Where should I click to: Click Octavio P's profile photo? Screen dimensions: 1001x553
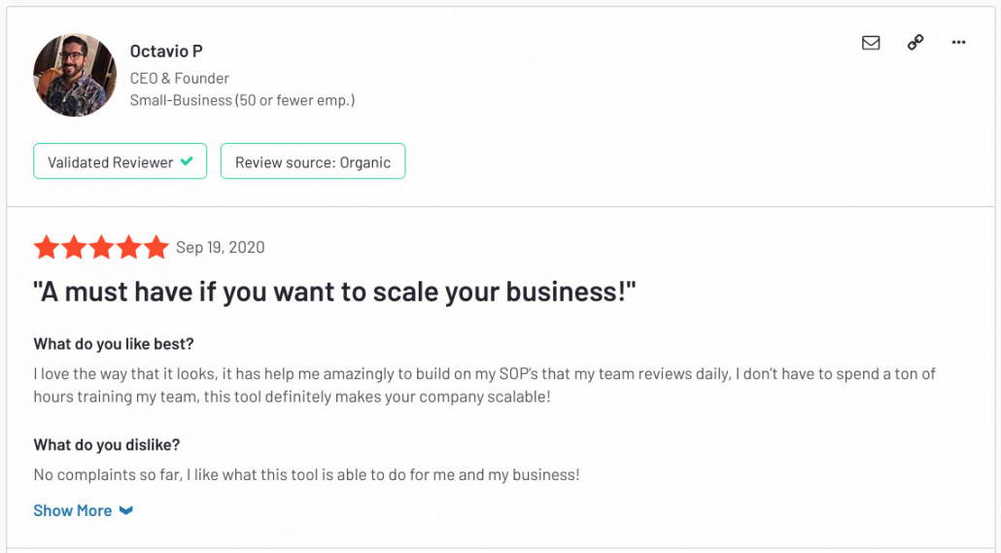75,75
